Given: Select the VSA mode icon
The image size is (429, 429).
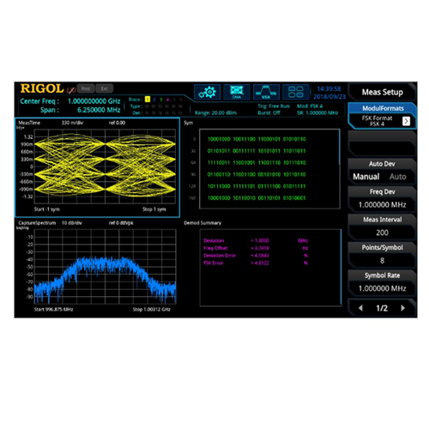Looking at the screenshot, I should [x=266, y=92].
